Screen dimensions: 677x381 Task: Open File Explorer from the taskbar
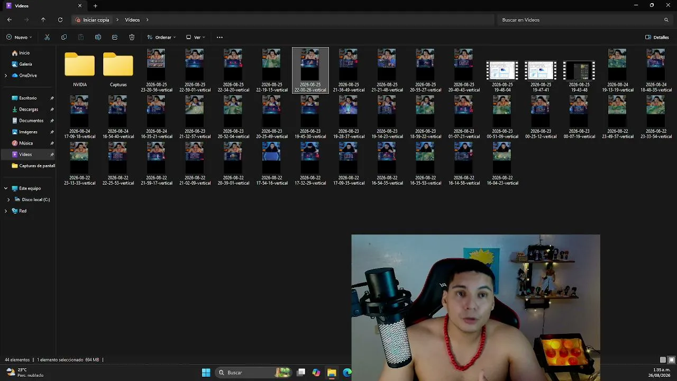[x=332, y=373]
